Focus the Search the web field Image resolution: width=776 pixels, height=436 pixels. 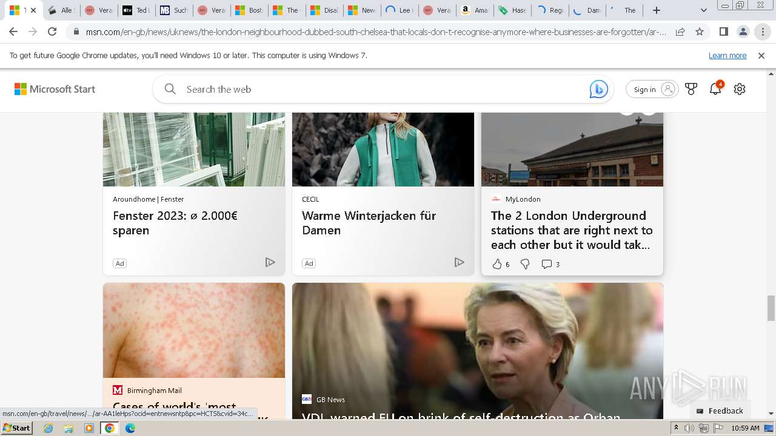pos(383,89)
